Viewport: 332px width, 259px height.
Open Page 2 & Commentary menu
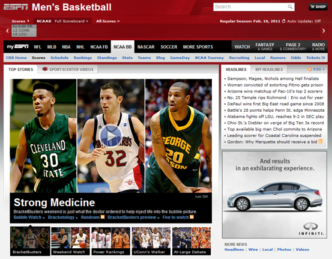293,47
